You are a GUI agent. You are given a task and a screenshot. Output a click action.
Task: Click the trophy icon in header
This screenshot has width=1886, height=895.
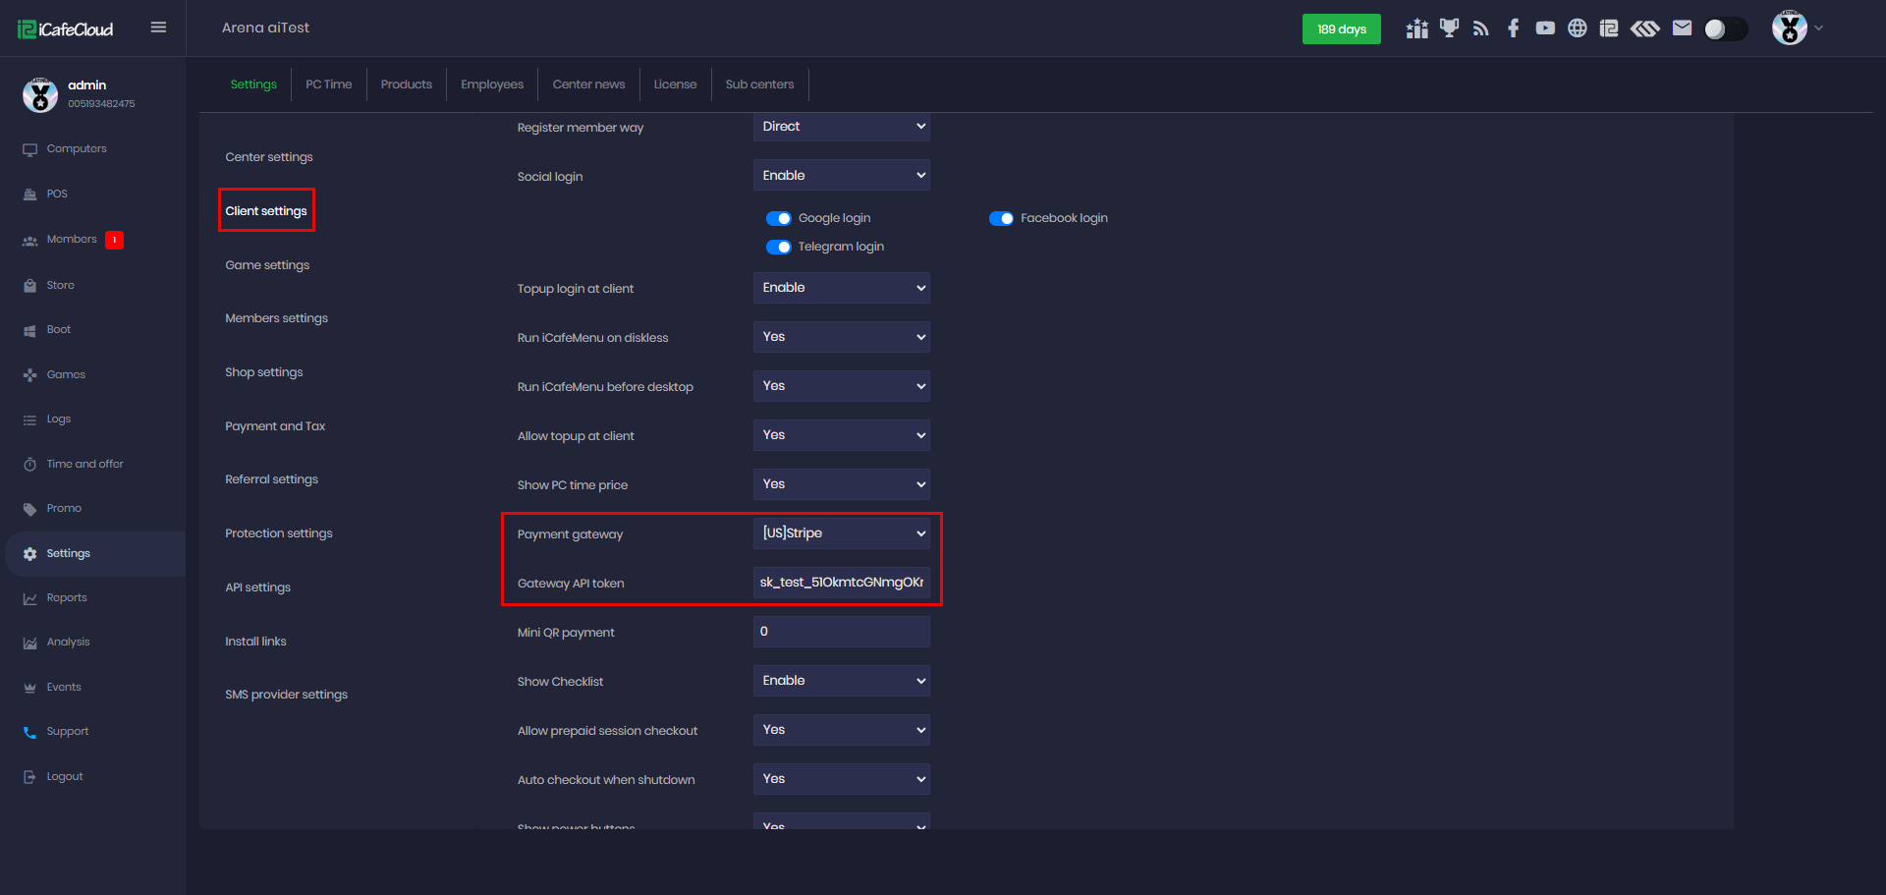click(x=1449, y=28)
